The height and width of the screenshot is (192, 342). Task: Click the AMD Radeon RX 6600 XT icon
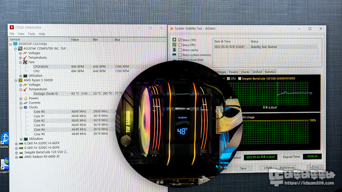point(21,157)
